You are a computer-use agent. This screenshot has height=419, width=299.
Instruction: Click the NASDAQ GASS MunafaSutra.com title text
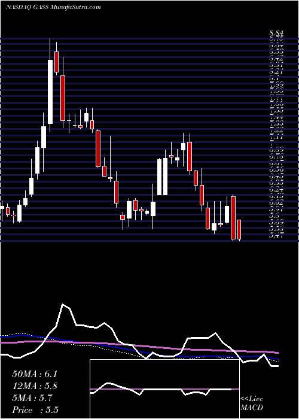pyautogui.click(x=53, y=7)
